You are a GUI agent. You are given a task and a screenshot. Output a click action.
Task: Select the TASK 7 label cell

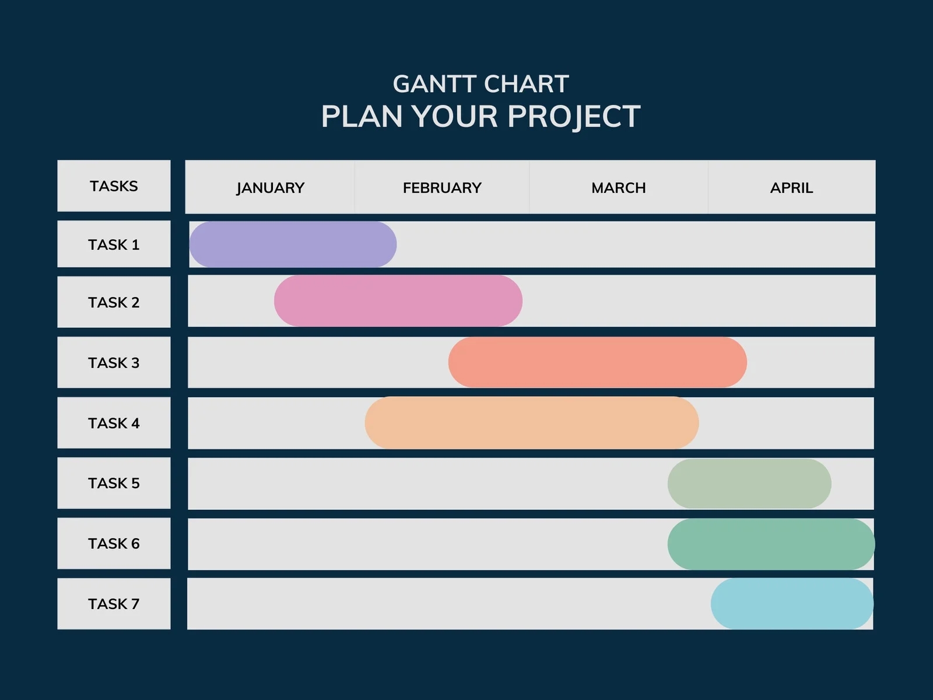[x=114, y=604]
